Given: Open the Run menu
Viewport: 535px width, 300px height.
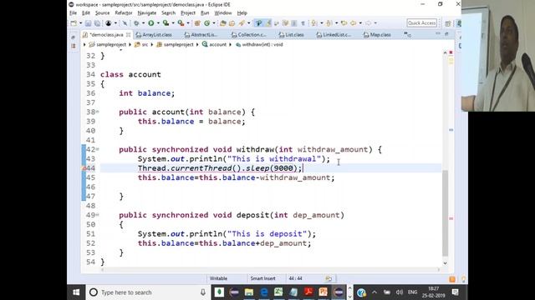Looking at the screenshot, I should point(205,13).
